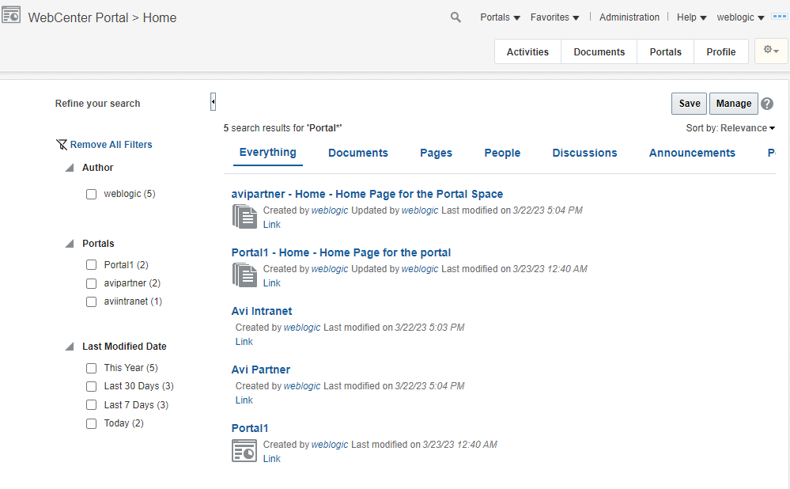The width and height of the screenshot is (790, 489).
Task: Open the Portals dropdown in the top bar
Action: (x=500, y=17)
